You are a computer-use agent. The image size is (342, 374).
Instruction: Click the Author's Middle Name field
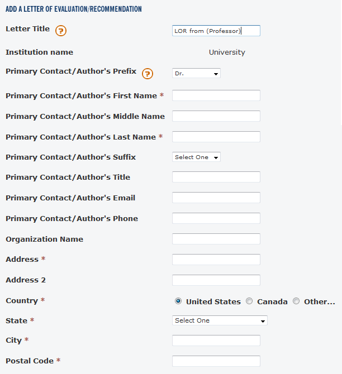[x=216, y=116]
